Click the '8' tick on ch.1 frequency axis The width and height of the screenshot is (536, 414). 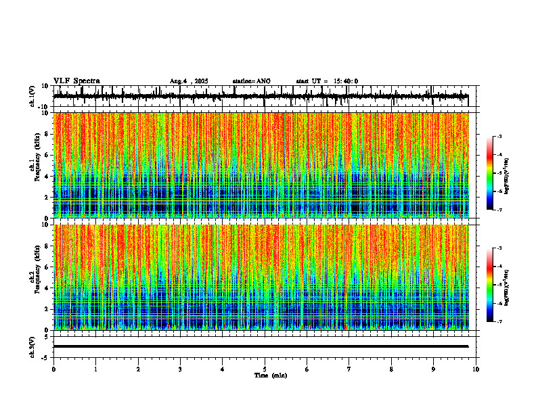[x=47, y=134]
